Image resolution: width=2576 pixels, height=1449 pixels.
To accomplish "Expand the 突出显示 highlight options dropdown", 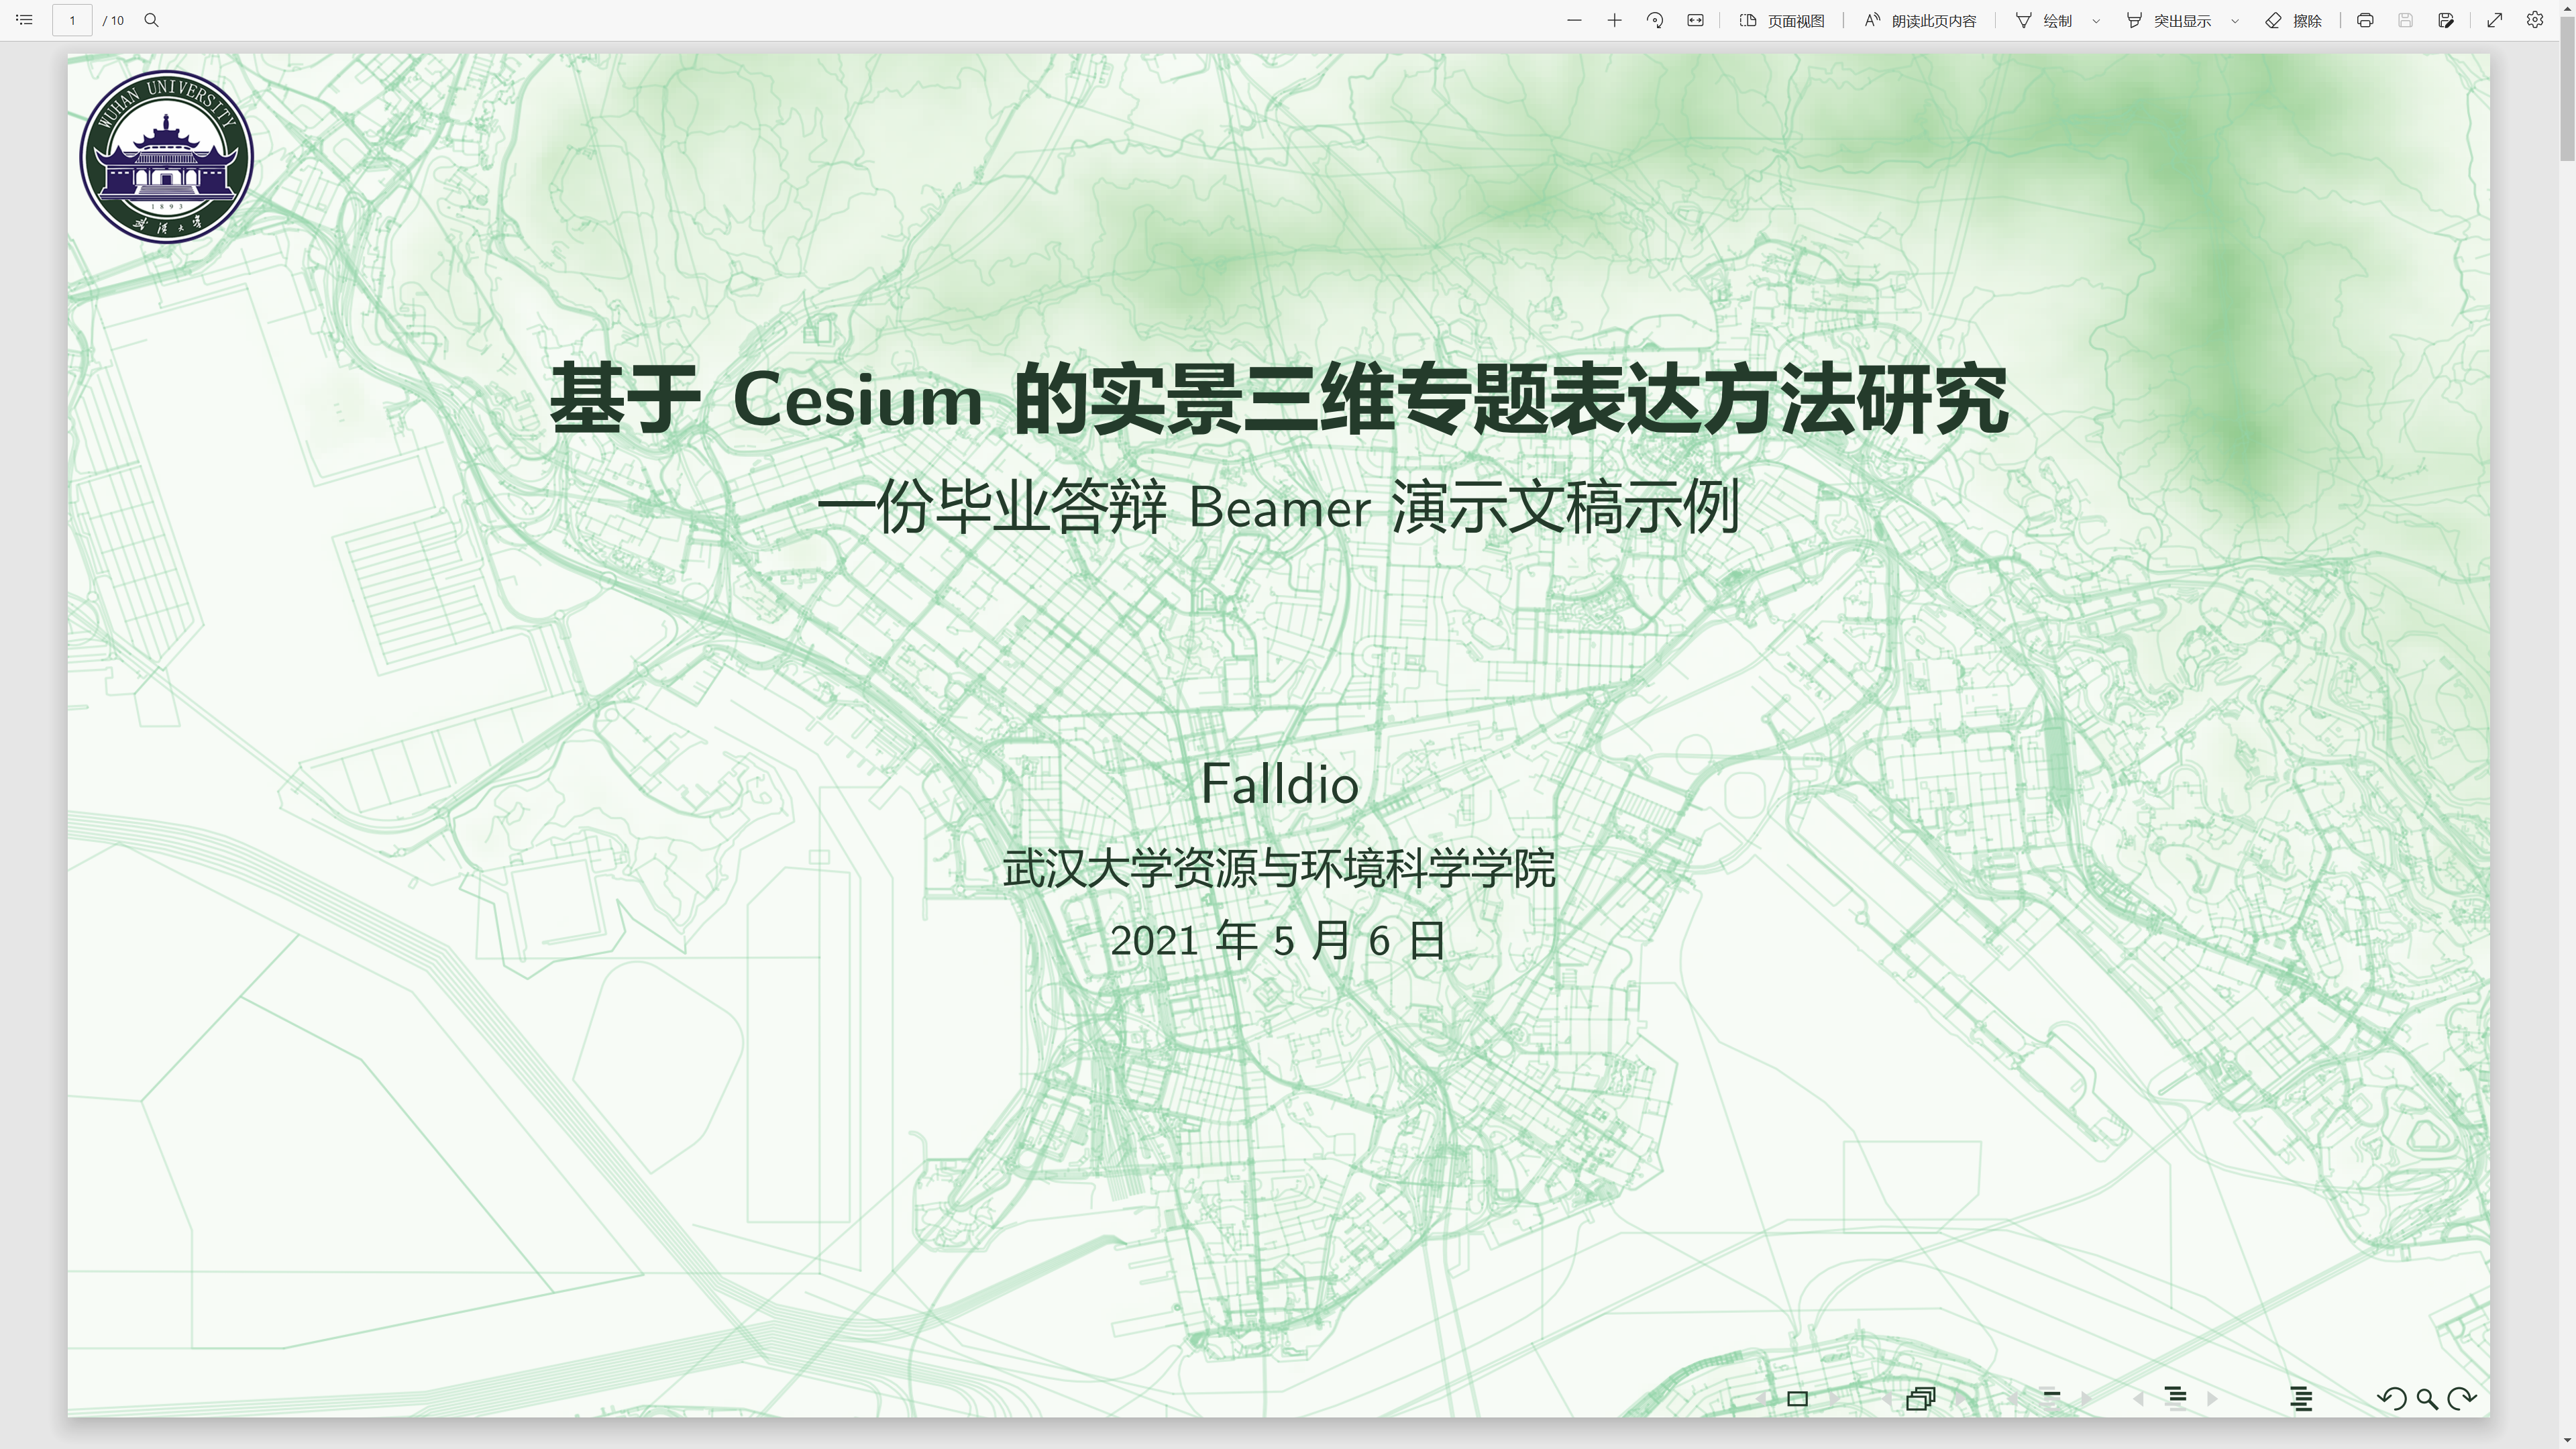I will (x=2235, y=20).
